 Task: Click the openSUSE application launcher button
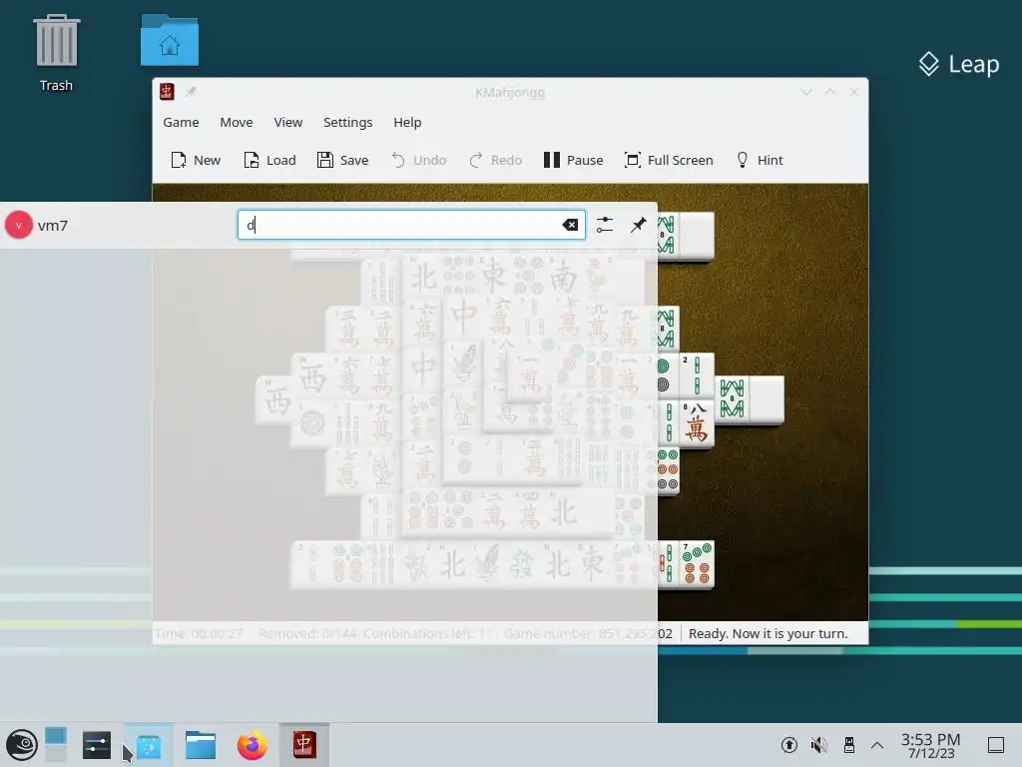[22, 745]
